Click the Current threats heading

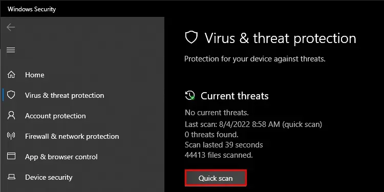234,96
